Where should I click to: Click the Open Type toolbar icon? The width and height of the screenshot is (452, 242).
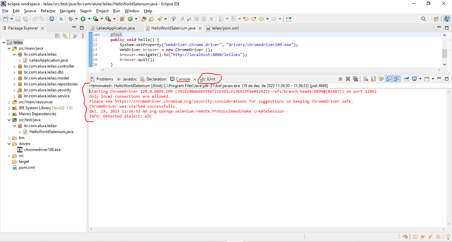(x=144, y=19)
